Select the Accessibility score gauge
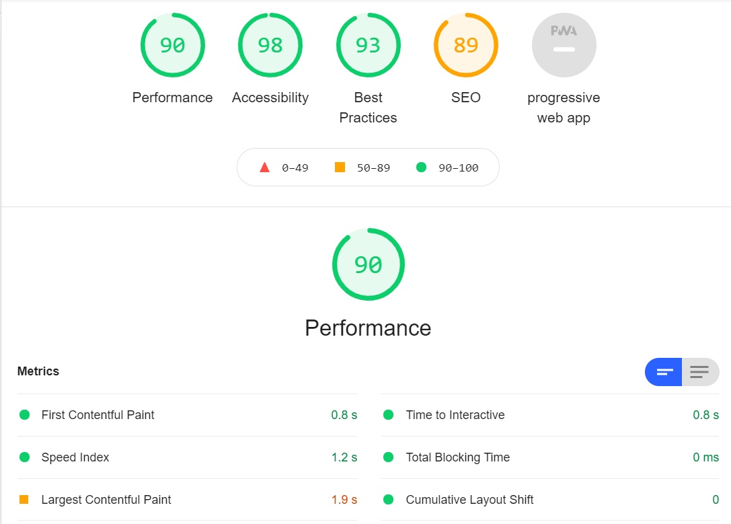The image size is (731, 524). (270, 44)
